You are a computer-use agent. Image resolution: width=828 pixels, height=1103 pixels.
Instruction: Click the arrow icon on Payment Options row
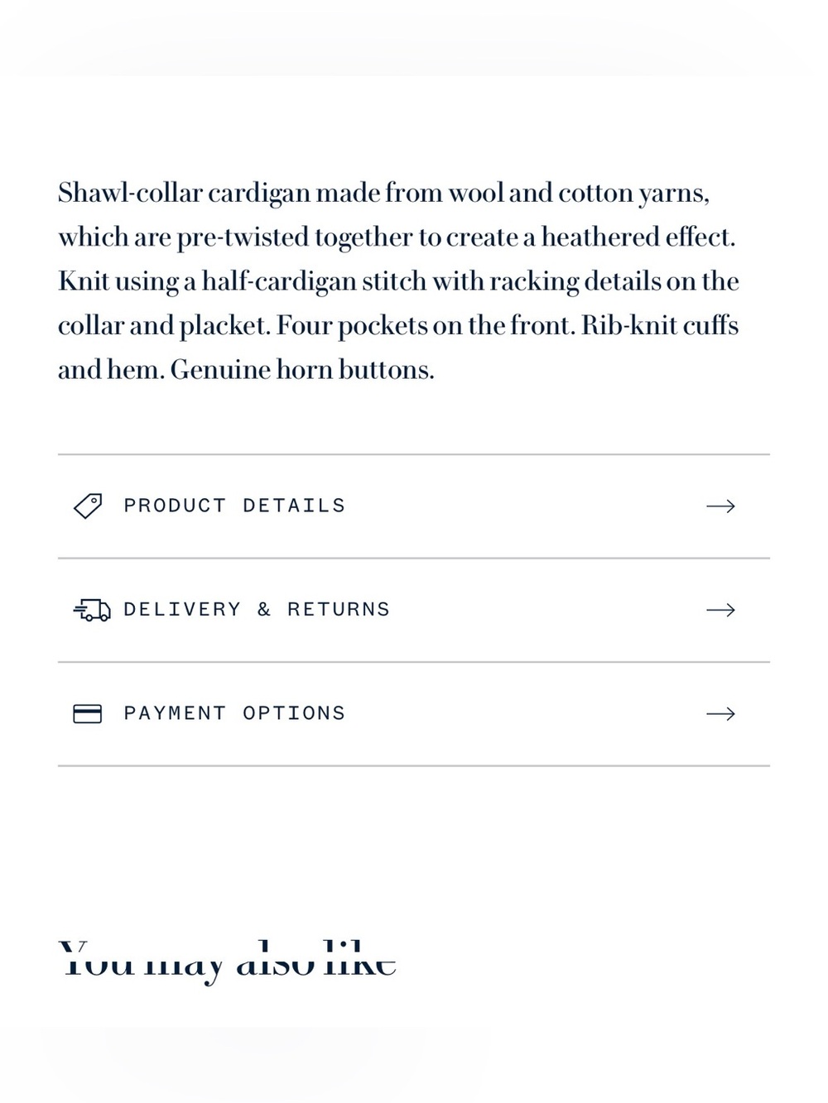click(x=720, y=713)
